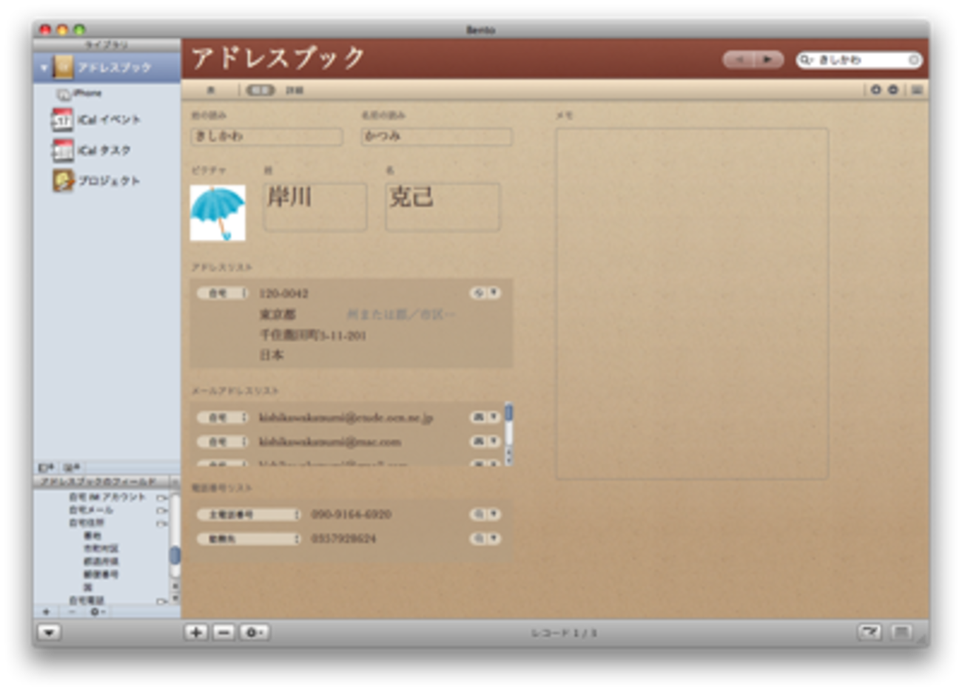962x692 pixels.
Task: Open the dropdown button at the bottom-left corner
Action: click(x=50, y=632)
